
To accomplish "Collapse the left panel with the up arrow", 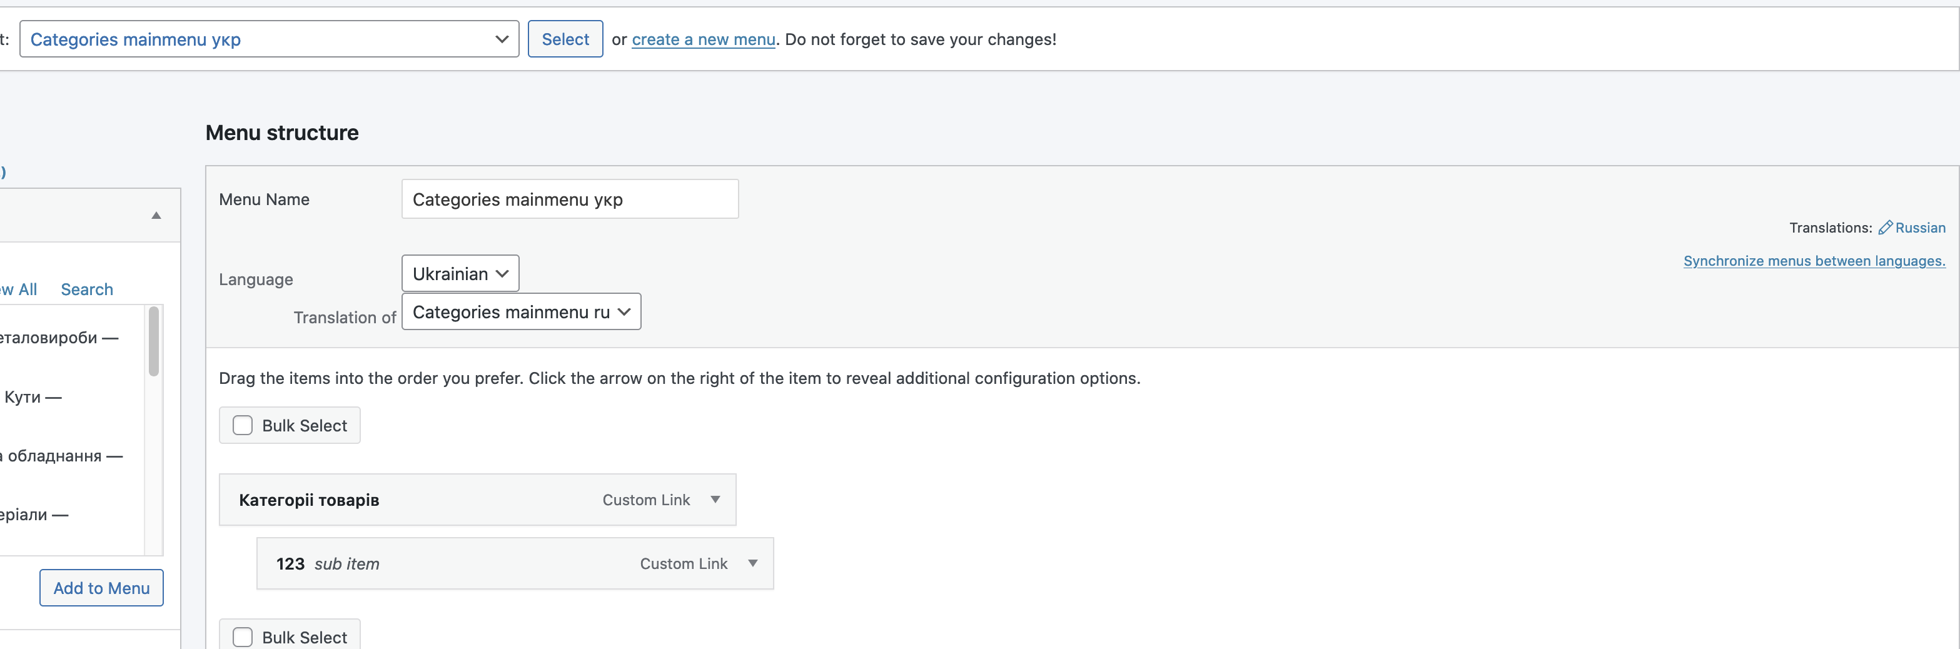I will [156, 215].
